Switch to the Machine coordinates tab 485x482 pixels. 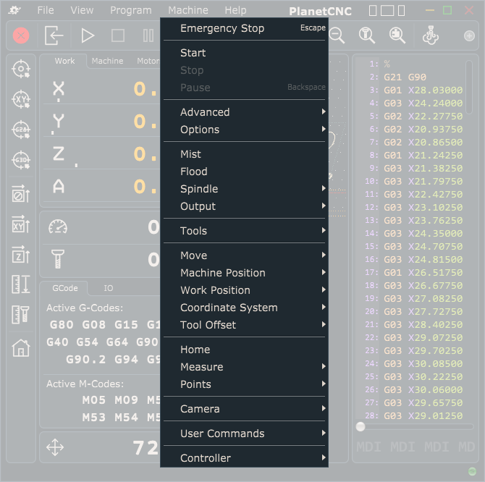click(107, 61)
